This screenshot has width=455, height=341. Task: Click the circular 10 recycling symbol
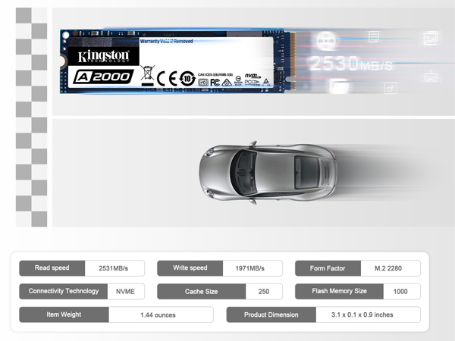pos(187,78)
